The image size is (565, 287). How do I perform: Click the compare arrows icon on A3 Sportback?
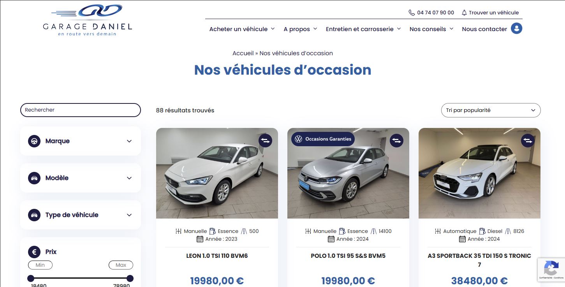[528, 140]
